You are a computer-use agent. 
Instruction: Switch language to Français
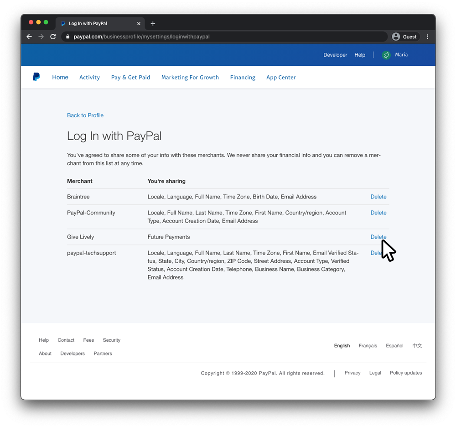[368, 345]
